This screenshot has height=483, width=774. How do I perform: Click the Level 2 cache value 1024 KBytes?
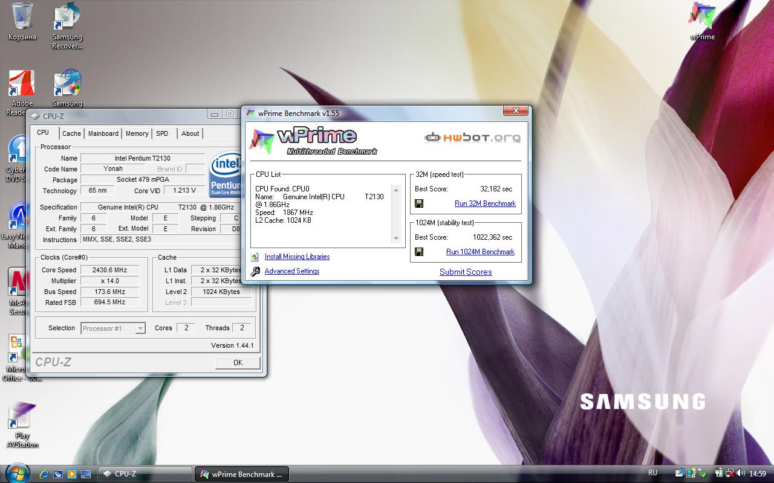point(221,292)
